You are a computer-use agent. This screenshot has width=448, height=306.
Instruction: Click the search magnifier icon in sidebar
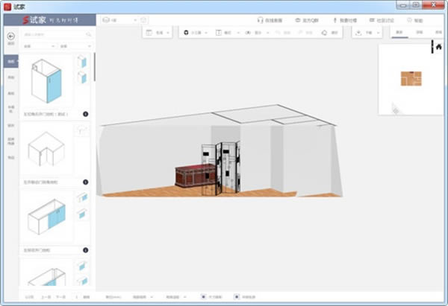point(89,34)
